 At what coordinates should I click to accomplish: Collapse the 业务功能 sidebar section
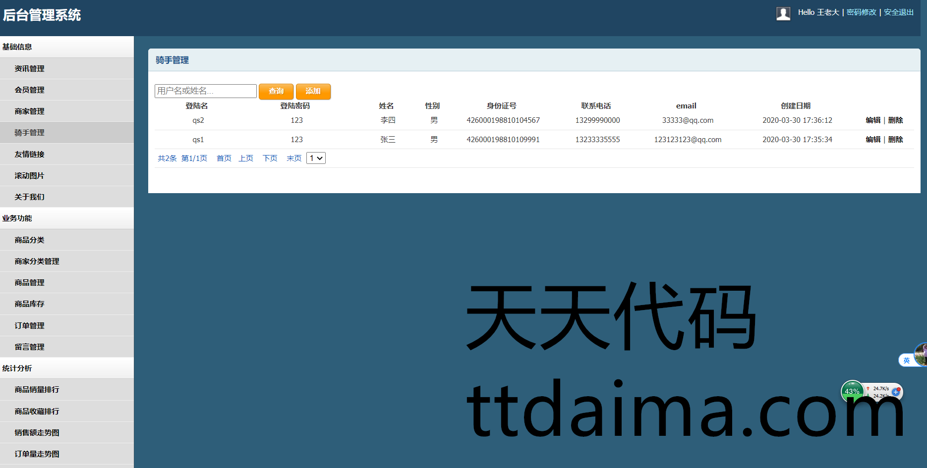17,218
